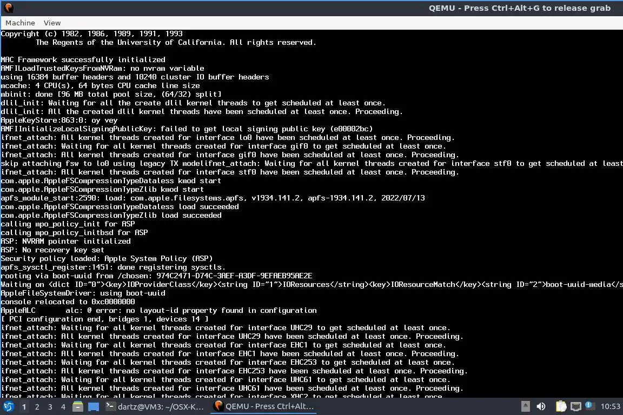The width and height of the screenshot is (623, 415).
Task: Switch to dartz@VM3 terminal window
Action: [x=155, y=407]
